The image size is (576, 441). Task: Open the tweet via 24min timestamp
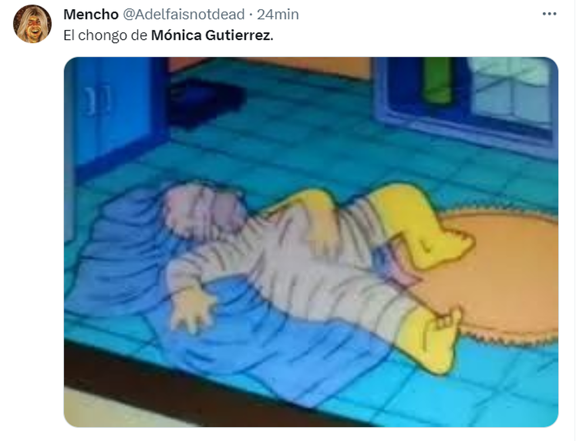click(x=278, y=14)
